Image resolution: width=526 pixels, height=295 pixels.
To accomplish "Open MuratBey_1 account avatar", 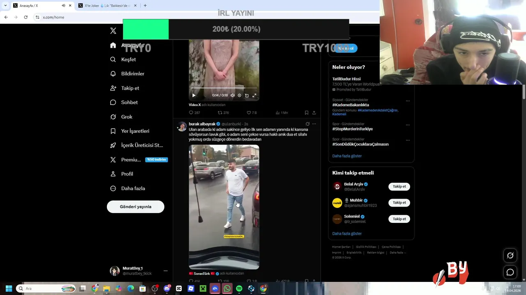I will tap(115, 271).
